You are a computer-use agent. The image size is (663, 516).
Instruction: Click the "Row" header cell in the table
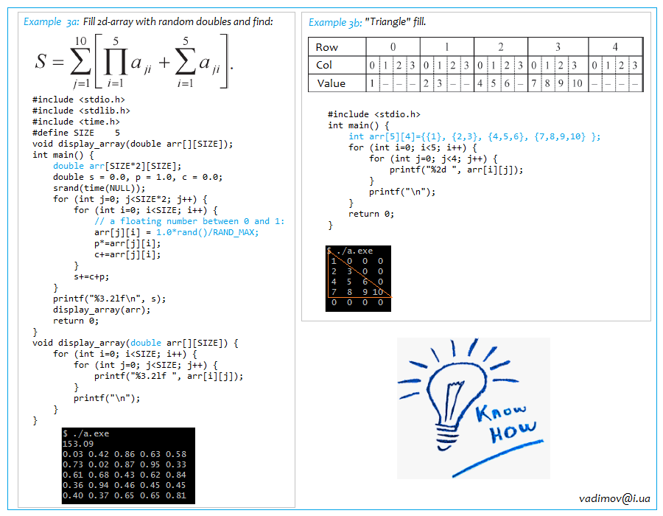(337, 47)
